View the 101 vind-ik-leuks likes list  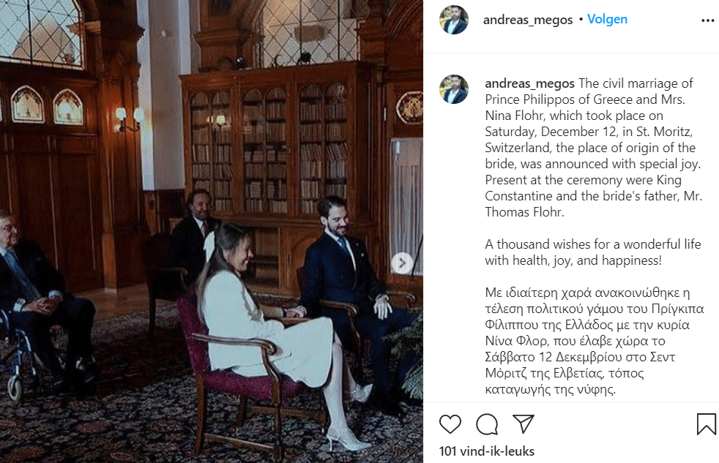486,451
